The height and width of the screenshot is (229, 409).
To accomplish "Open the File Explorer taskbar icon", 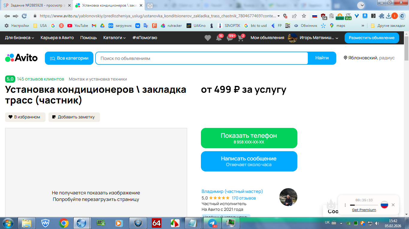I will [x=27, y=223].
